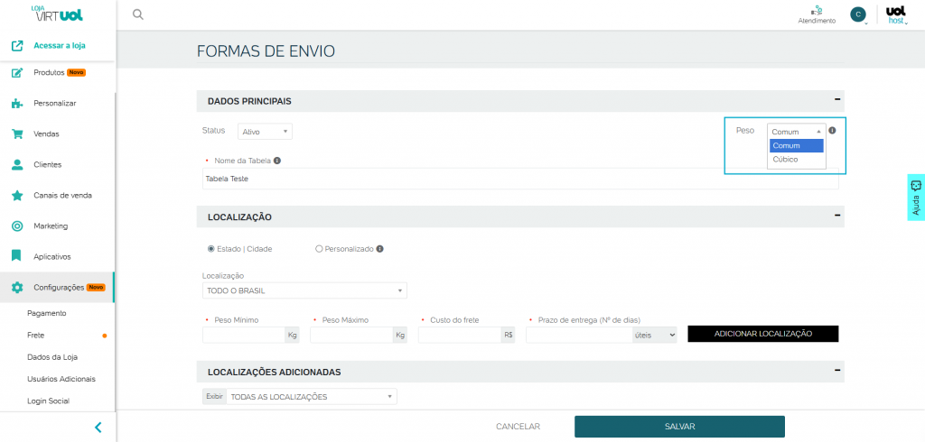Select the Estado | Cidade radio option
925x442 pixels.
[x=211, y=249]
